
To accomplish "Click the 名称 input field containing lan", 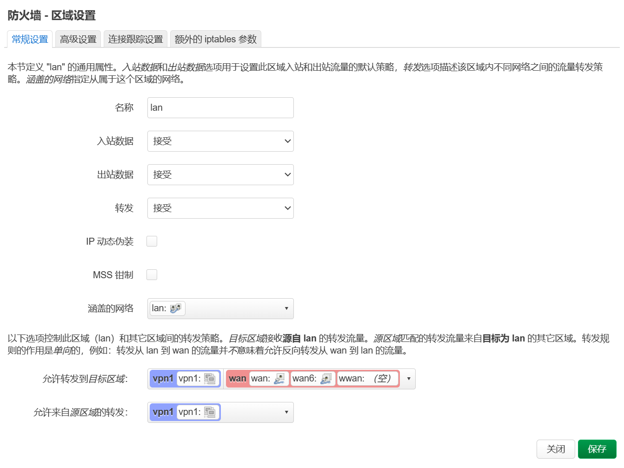I will tap(220, 107).
